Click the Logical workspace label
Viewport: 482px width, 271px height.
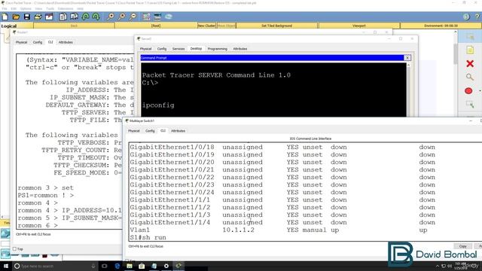[x=8, y=26]
